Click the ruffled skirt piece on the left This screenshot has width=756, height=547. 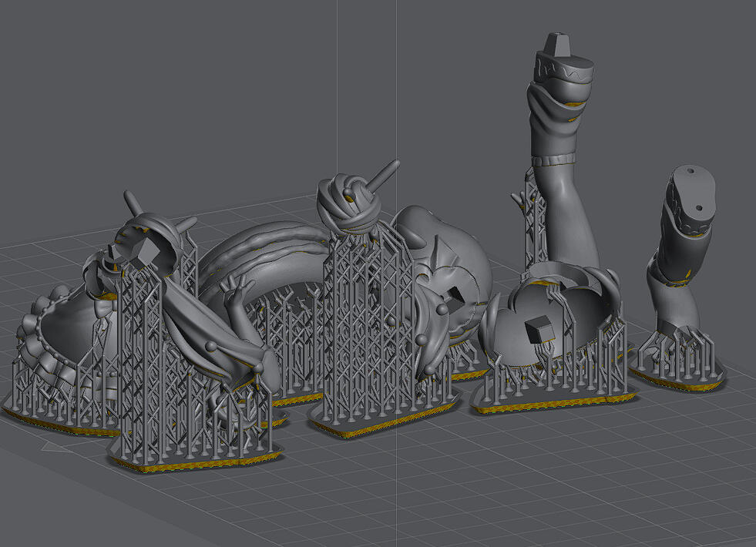pyautogui.click(x=46, y=331)
